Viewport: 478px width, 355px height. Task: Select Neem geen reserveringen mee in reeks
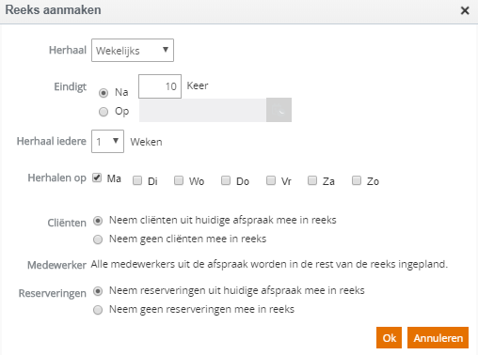tap(98, 310)
